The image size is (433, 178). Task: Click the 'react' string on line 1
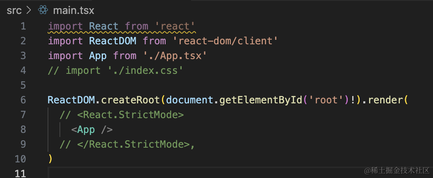pyautogui.click(x=175, y=26)
